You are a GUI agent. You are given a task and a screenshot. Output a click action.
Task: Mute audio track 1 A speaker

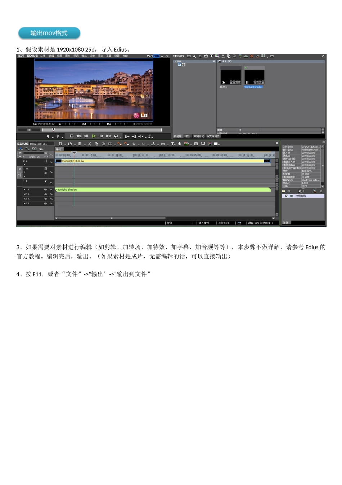coord(46,189)
